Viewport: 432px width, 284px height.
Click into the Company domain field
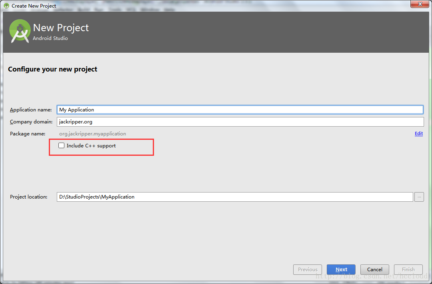pos(240,122)
